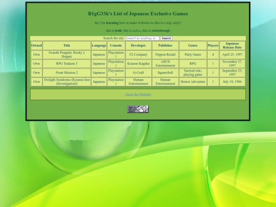Click the RPG genre cell

pyautogui.click(x=193, y=63)
